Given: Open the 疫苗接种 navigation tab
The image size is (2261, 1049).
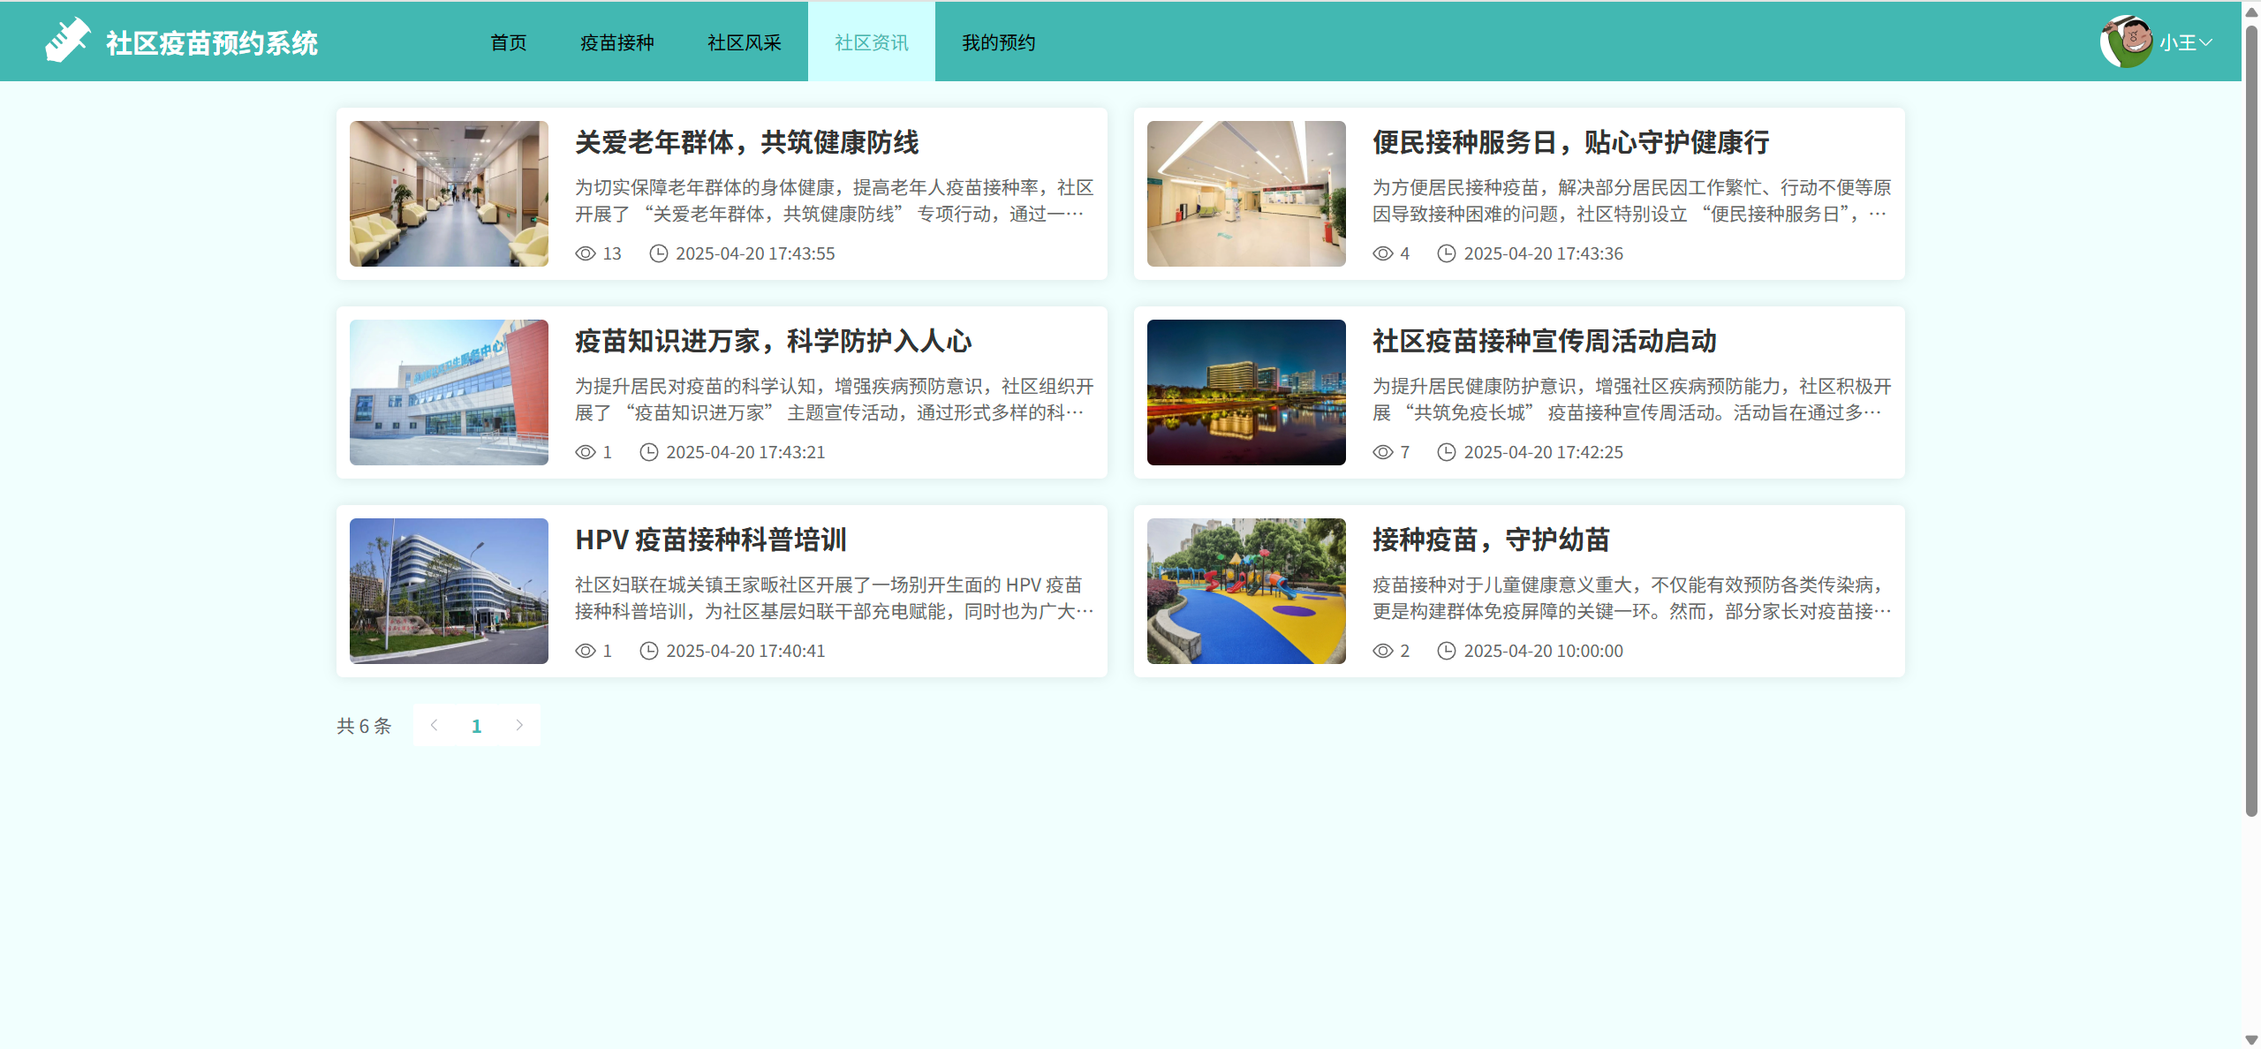Looking at the screenshot, I should pyautogui.click(x=616, y=42).
